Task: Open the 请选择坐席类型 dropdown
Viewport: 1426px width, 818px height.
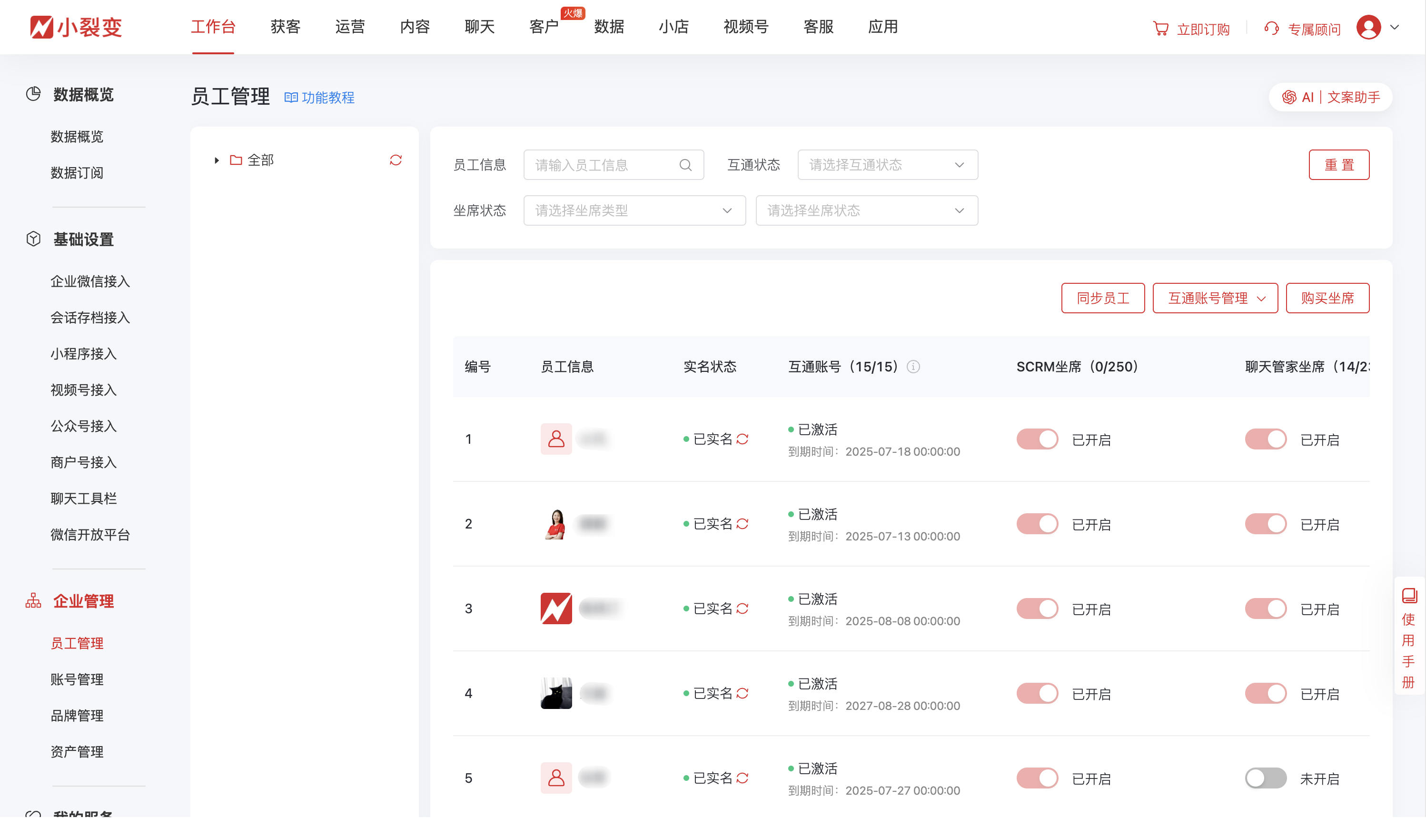Action: [634, 210]
